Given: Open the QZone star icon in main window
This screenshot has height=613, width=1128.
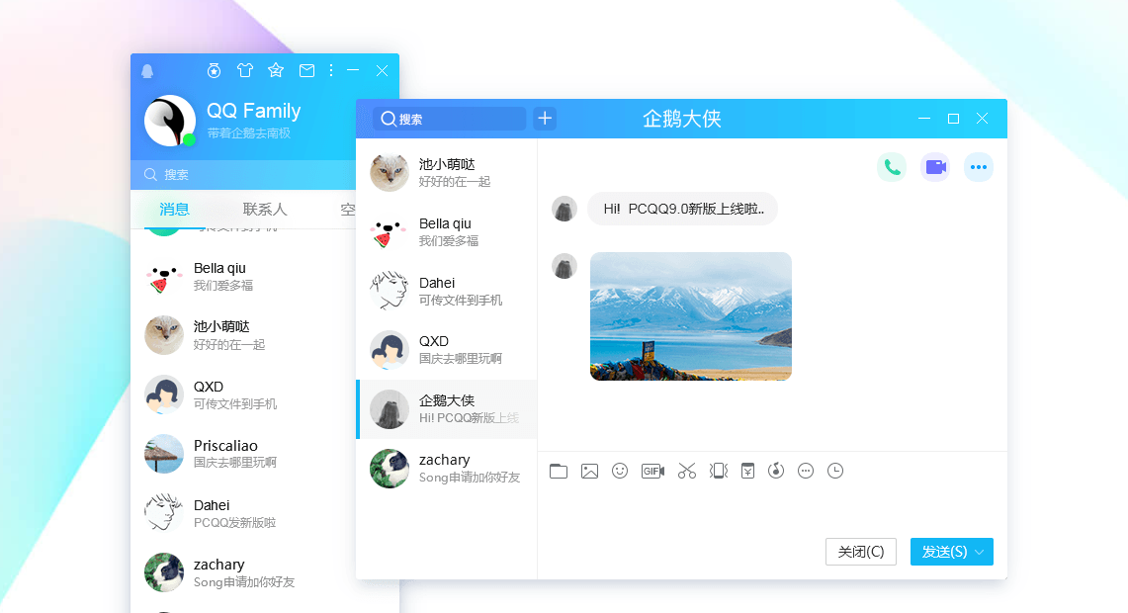Looking at the screenshot, I should pos(276,70).
